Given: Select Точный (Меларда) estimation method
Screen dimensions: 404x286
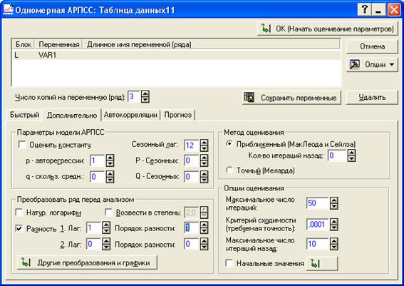Looking at the screenshot, I should click(x=229, y=170).
